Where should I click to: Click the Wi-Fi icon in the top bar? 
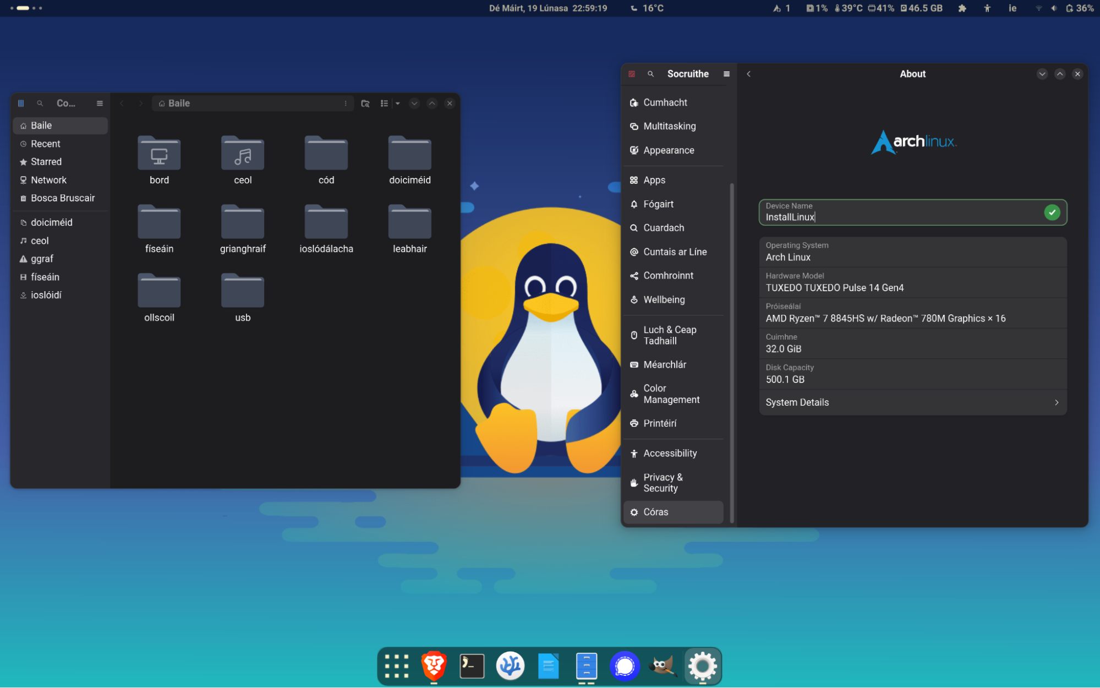tap(1039, 8)
